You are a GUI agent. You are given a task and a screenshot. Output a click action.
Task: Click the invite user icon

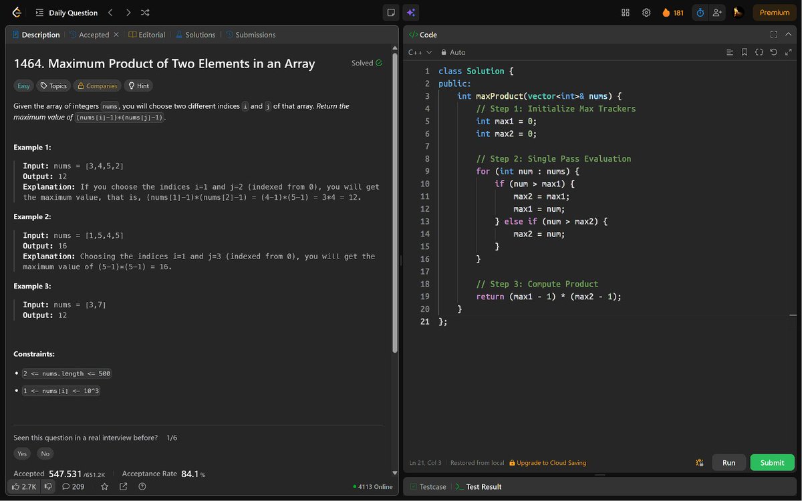[718, 13]
